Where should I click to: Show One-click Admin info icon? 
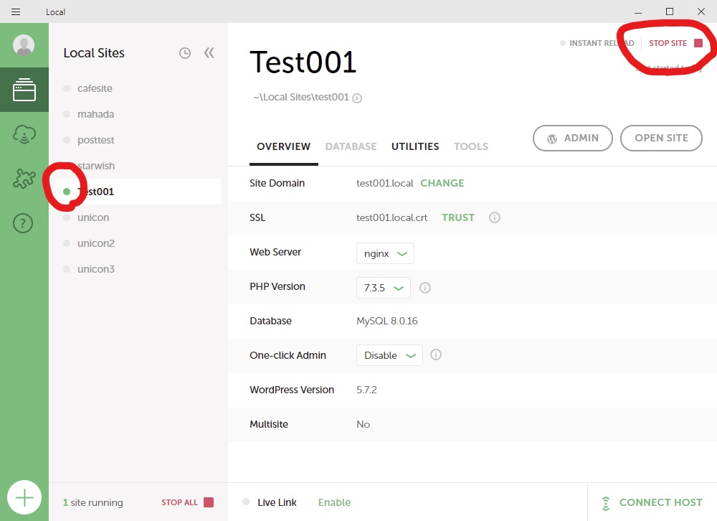(436, 355)
